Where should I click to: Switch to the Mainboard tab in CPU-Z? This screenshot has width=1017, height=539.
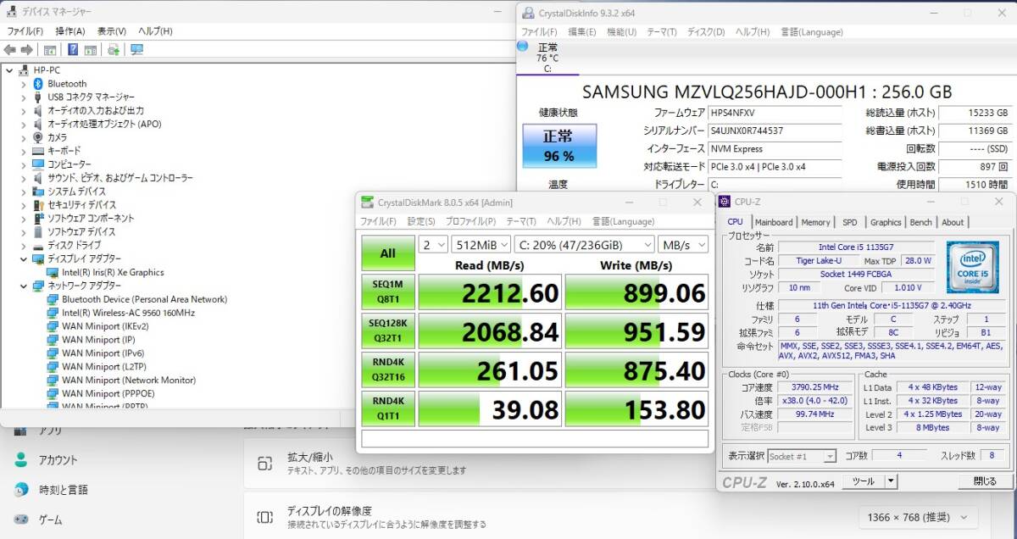pyautogui.click(x=774, y=222)
